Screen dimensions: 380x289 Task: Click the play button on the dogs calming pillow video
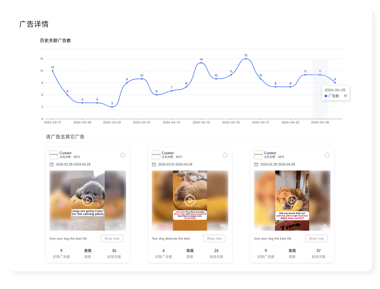coord(88,200)
